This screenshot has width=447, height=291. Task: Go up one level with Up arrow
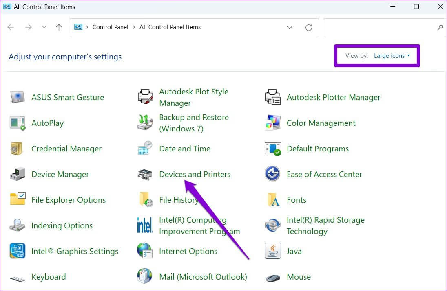tap(59, 27)
